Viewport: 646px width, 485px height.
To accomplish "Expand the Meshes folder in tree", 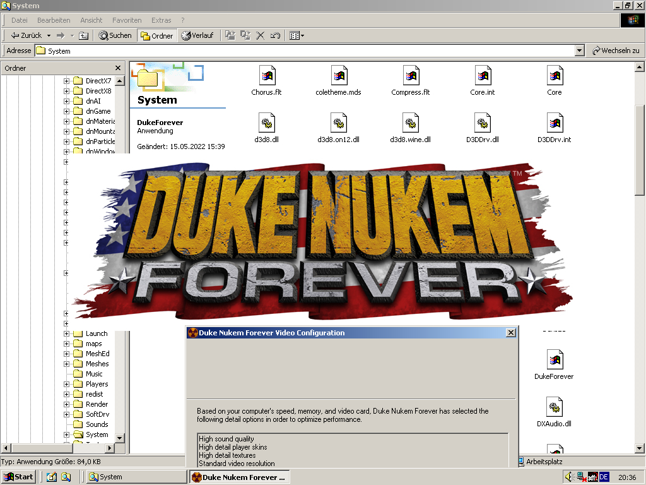I will [66, 364].
